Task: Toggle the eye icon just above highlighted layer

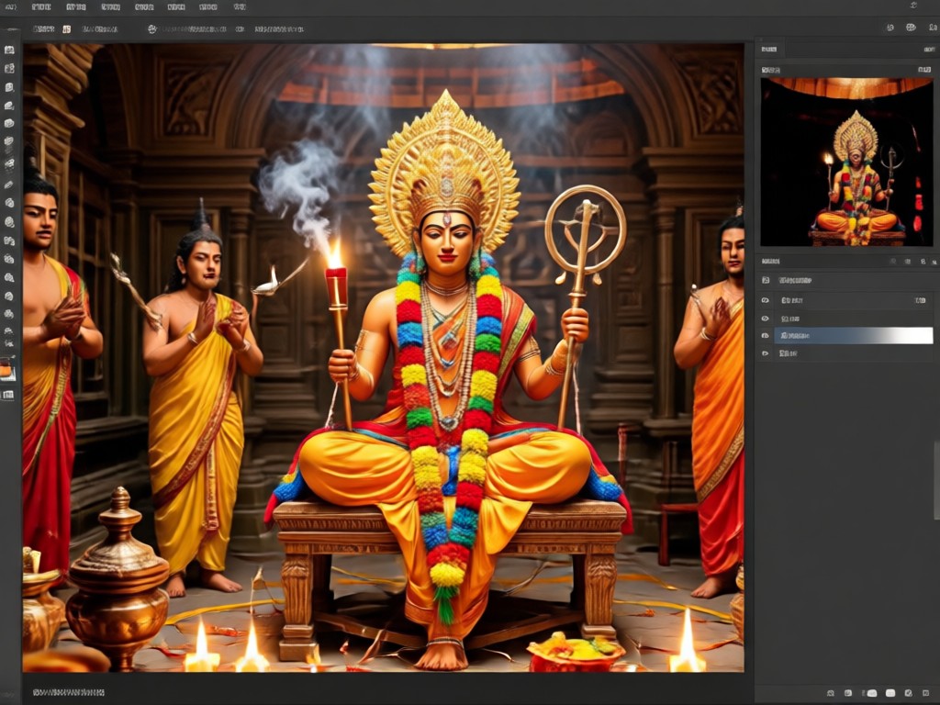Action: [x=765, y=319]
